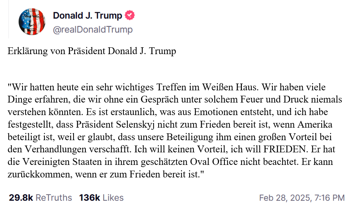
Task: View the 29.8k ReTruths count
Action: (21, 198)
